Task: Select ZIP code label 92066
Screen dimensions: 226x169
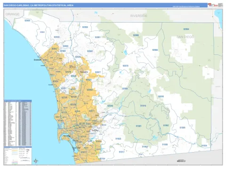Action: point(155,50)
